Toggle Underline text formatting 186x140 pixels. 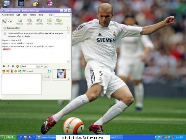[13, 66]
